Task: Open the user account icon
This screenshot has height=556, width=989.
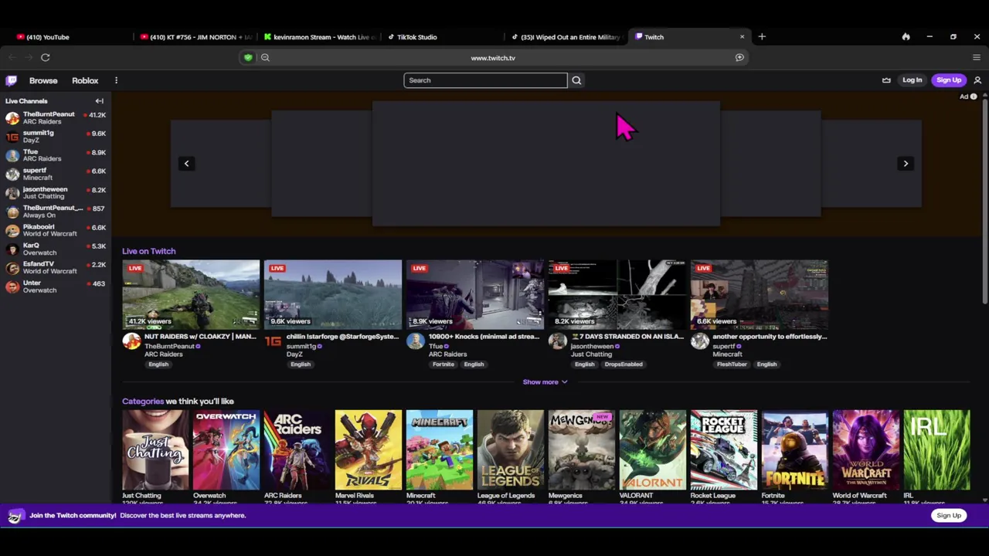Action: (x=977, y=80)
